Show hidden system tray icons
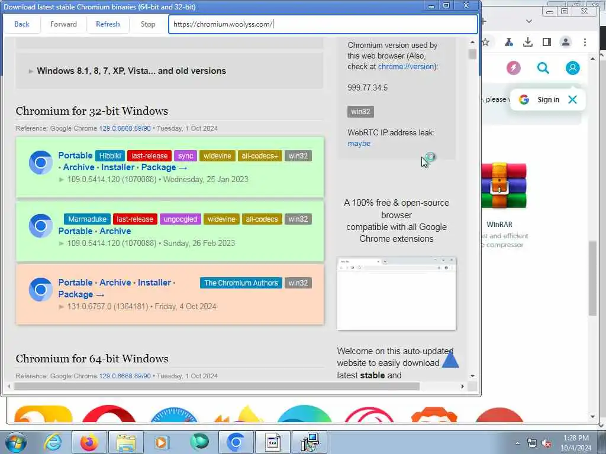This screenshot has width=606, height=454. 517,443
